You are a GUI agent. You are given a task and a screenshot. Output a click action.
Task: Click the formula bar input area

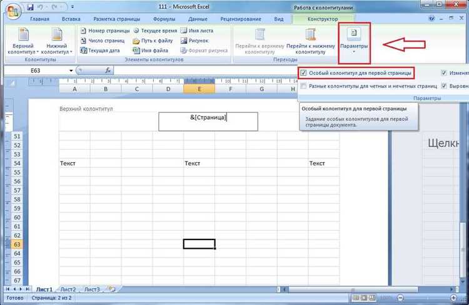point(206,70)
